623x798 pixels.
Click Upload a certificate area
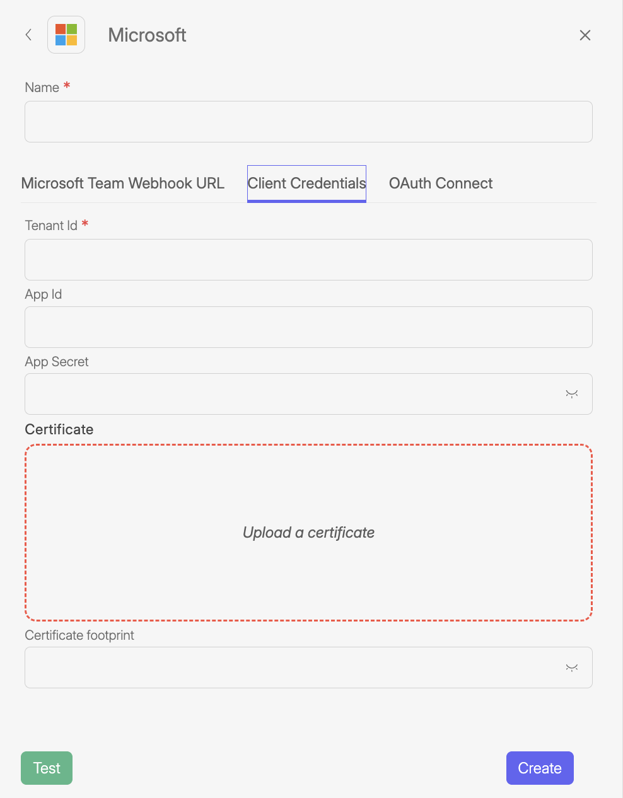pos(308,532)
